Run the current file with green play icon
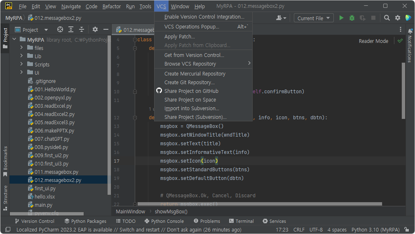 (x=341, y=18)
